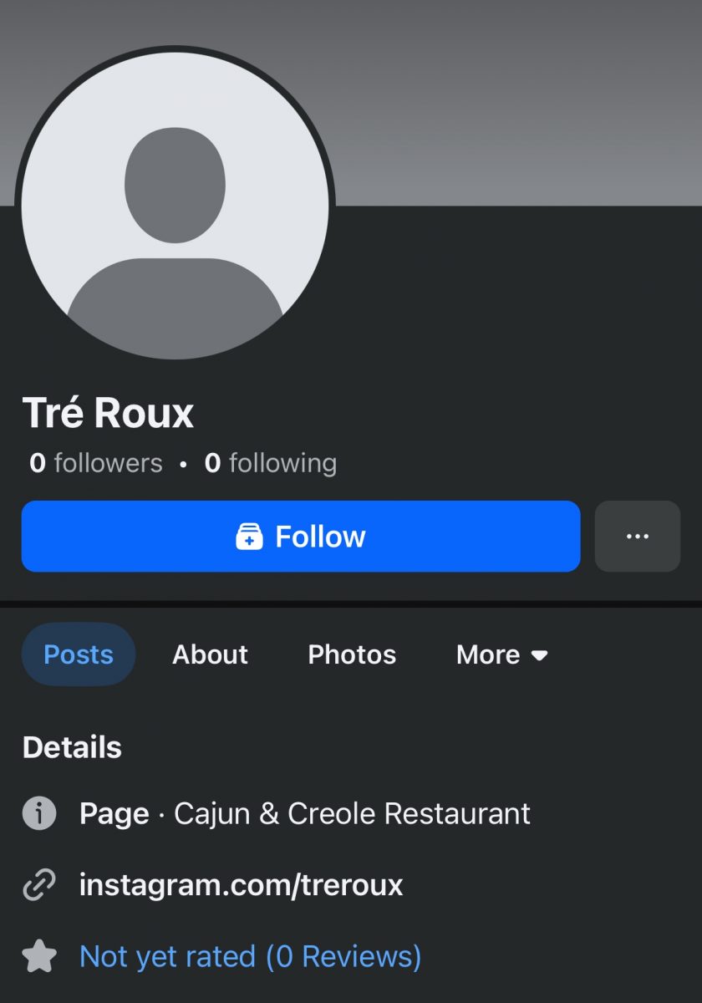Image resolution: width=702 pixels, height=1003 pixels.
Task: Select the Posts tab
Action: coord(79,654)
